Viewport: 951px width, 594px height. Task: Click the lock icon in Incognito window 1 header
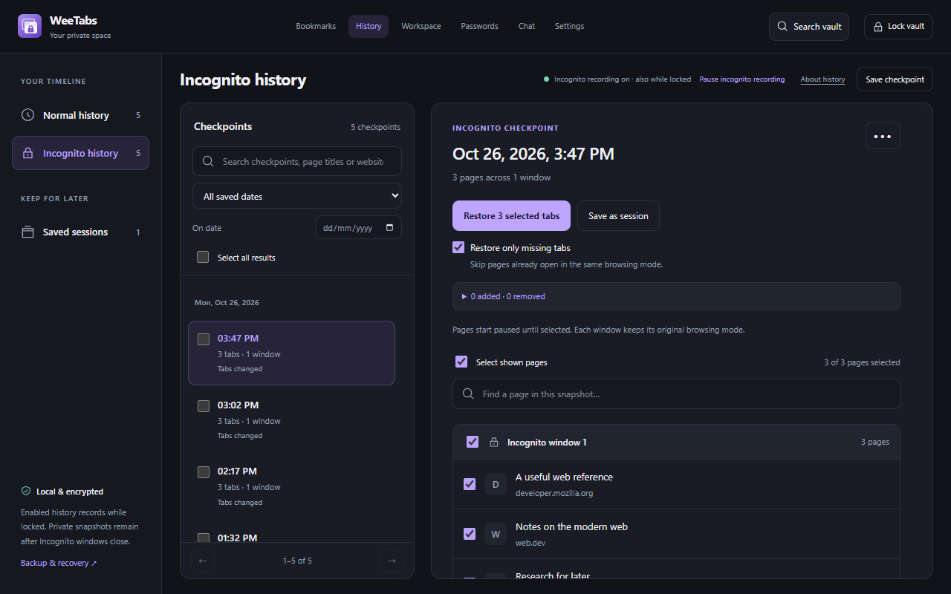[493, 442]
